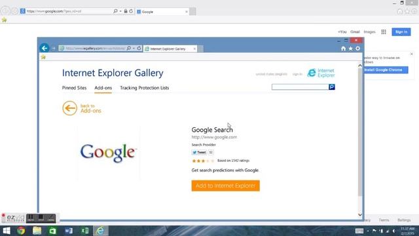Open the Windows Start button
Image resolution: width=419 pixels, height=236 pixels.
coord(7,231)
